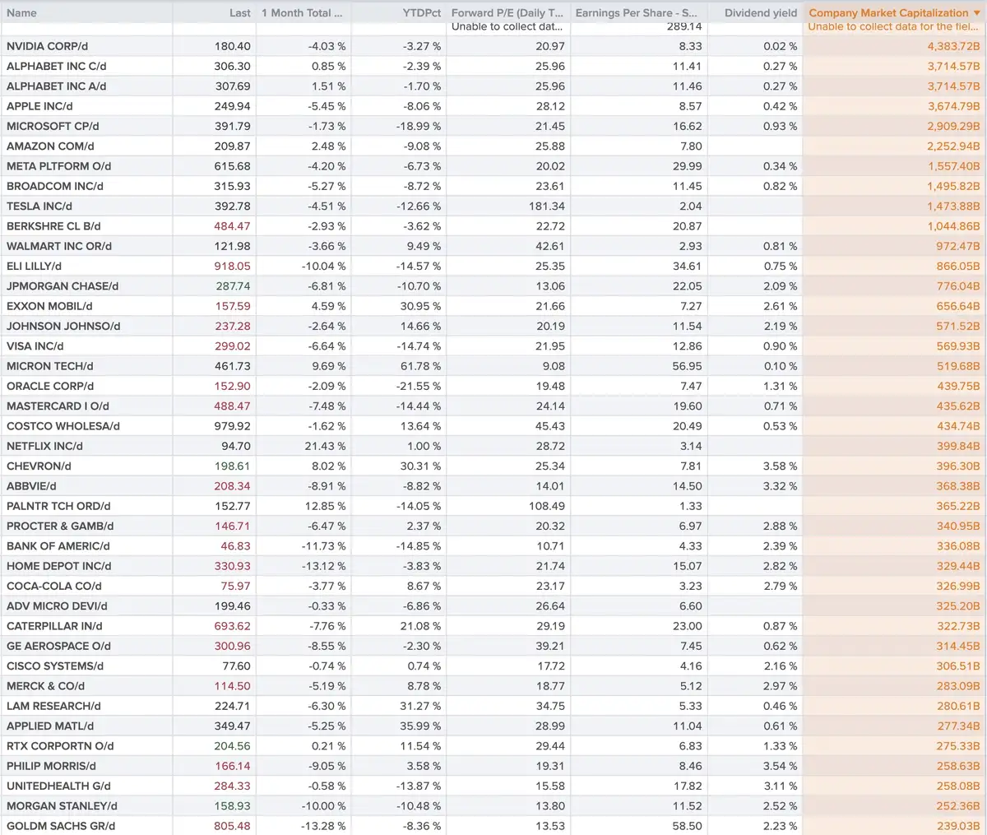
Task: Click Philip Morris dividend yield 3.54 %
Action: (x=781, y=766)
